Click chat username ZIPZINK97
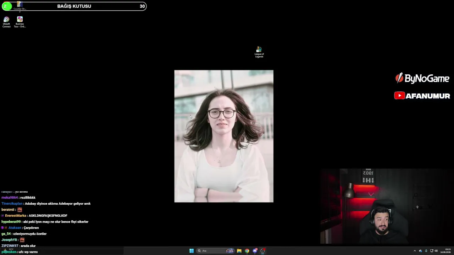Screen dimensions: 454x255 10,246
